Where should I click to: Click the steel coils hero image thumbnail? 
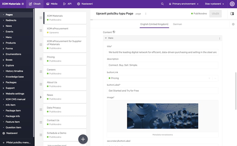click(162, 116)
